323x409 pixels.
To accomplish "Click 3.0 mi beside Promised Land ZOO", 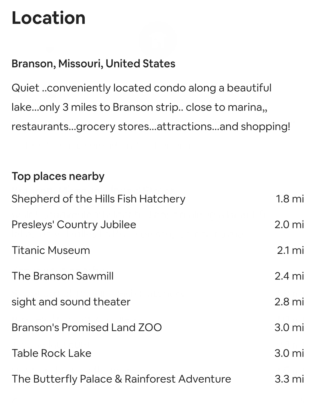I will [289, 327].
